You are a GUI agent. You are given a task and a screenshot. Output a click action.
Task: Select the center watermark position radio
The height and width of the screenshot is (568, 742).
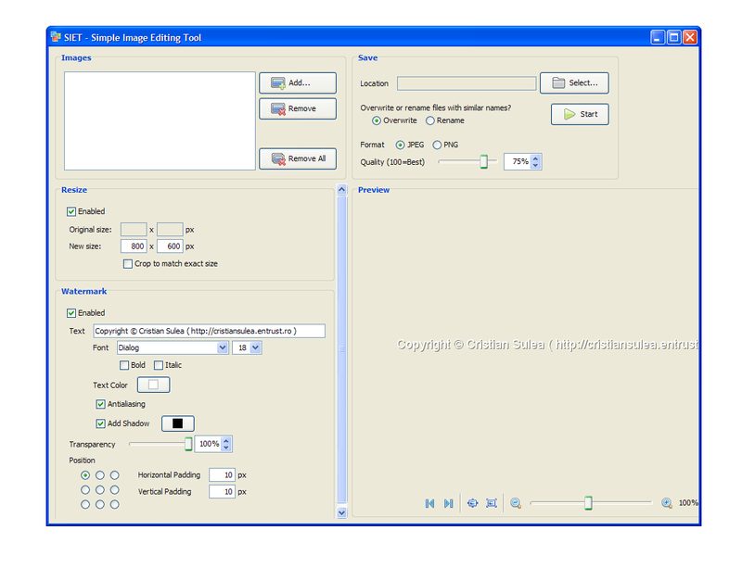click(100, 490)
